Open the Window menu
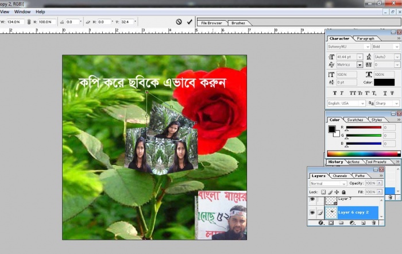402x254 pixels. (x=22, y=11)
